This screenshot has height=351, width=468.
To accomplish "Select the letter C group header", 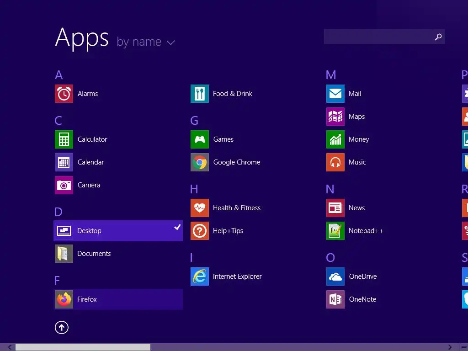I will 58,121.
